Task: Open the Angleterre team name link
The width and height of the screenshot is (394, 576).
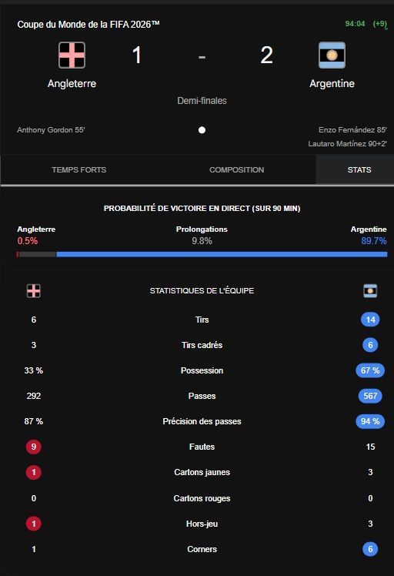Action: pyautogui.click(x=72, y=83)
